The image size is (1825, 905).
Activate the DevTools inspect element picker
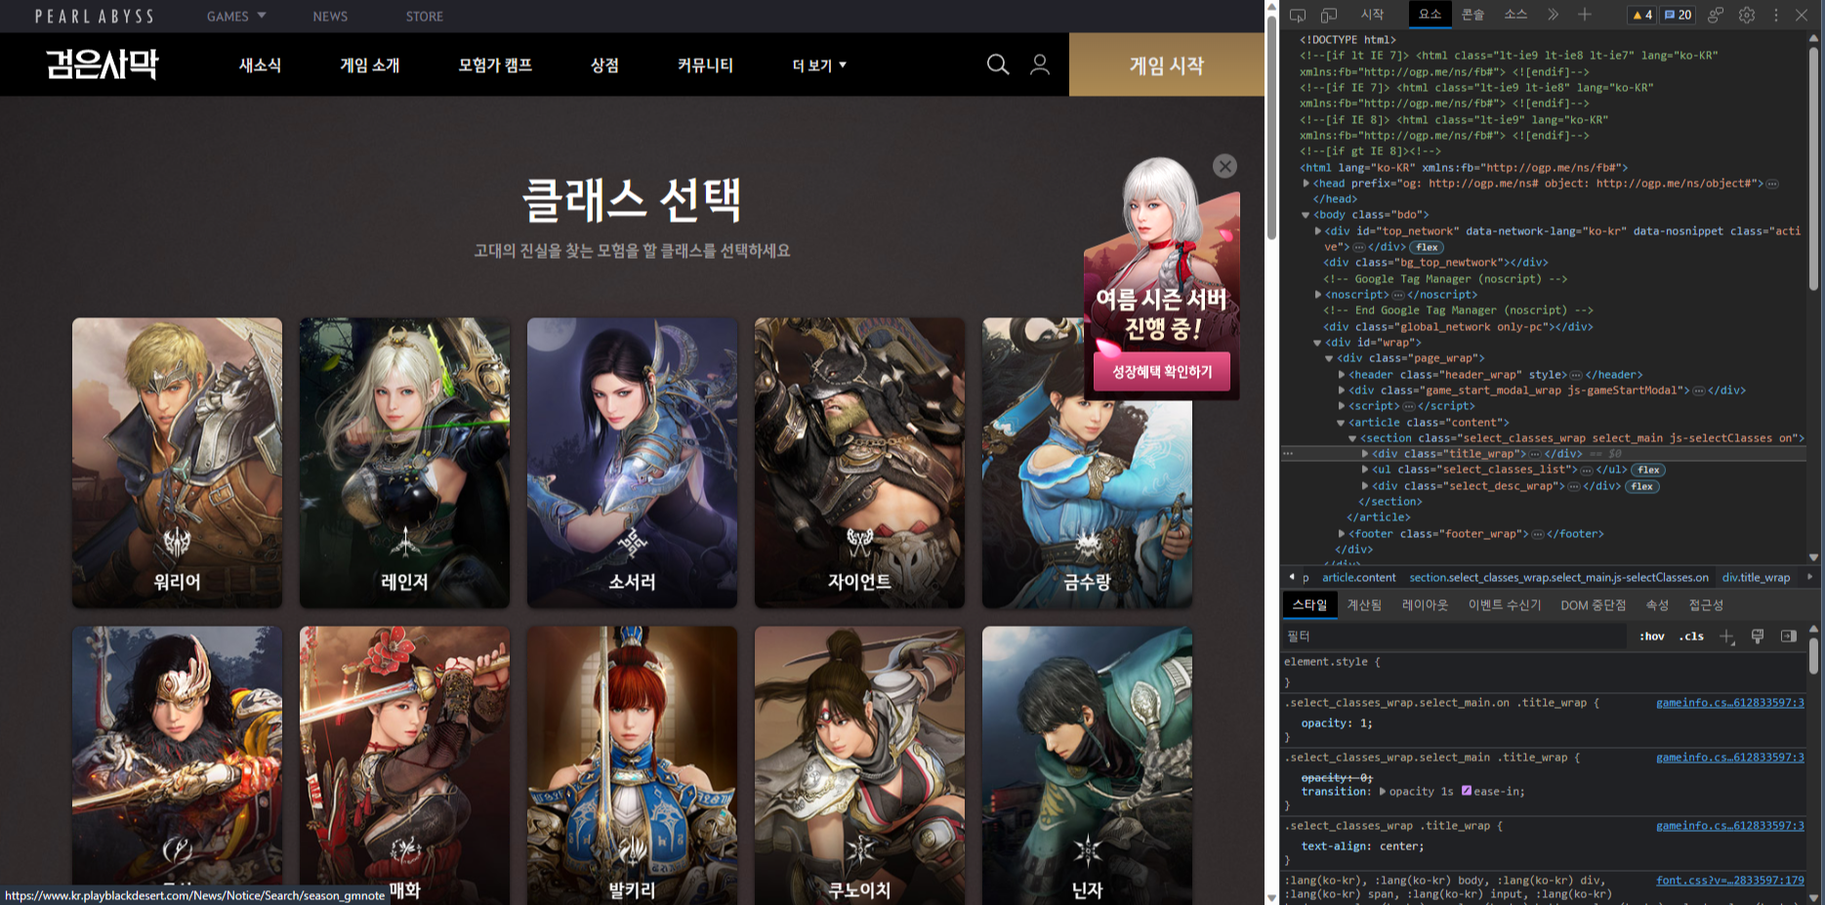click(x=1298, y=15)
